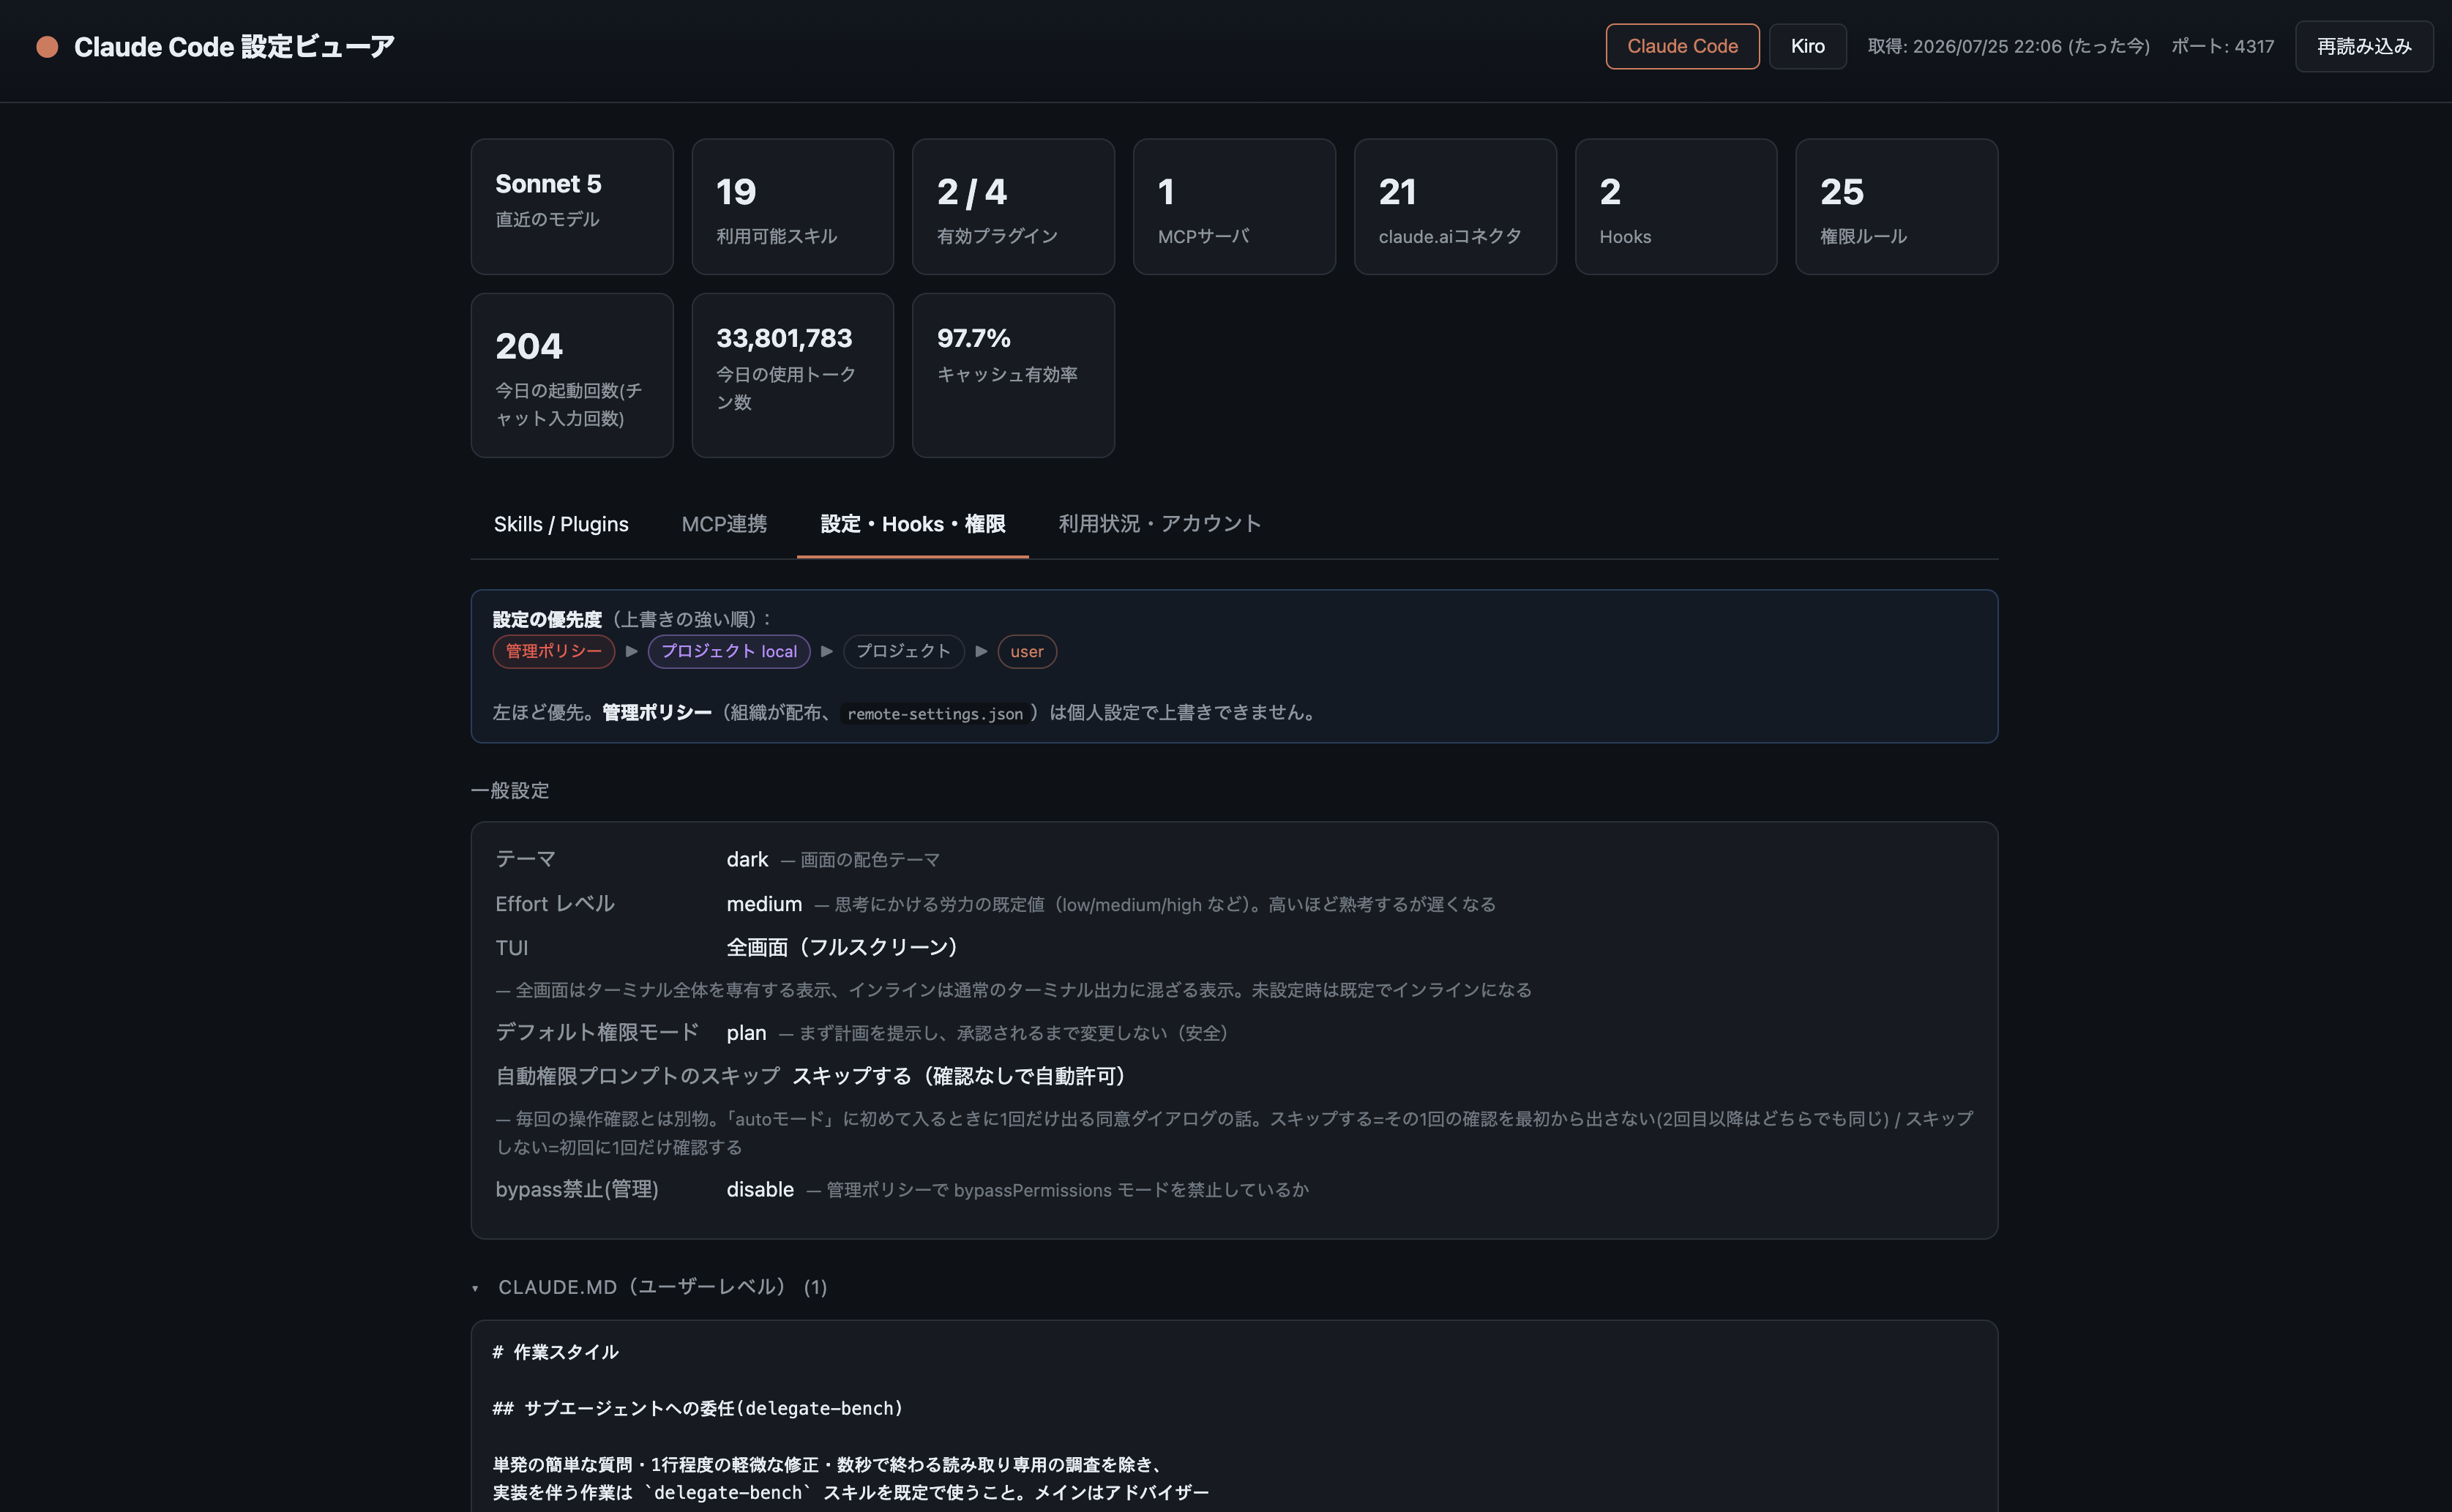This screenshot has height=1512, width=2452.
Task: Click the 25 権限ルール card
Action: click(x=1897, y=207)
